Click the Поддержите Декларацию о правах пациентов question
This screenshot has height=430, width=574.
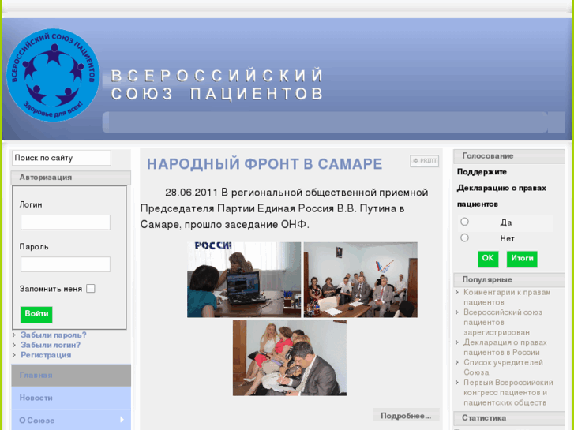pos(501,188)
